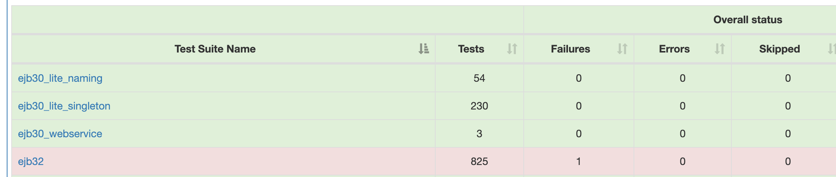The width and height of the screenshot is (836, 177).
Task: Sort by the Errors header label
Action: (674, 49)
